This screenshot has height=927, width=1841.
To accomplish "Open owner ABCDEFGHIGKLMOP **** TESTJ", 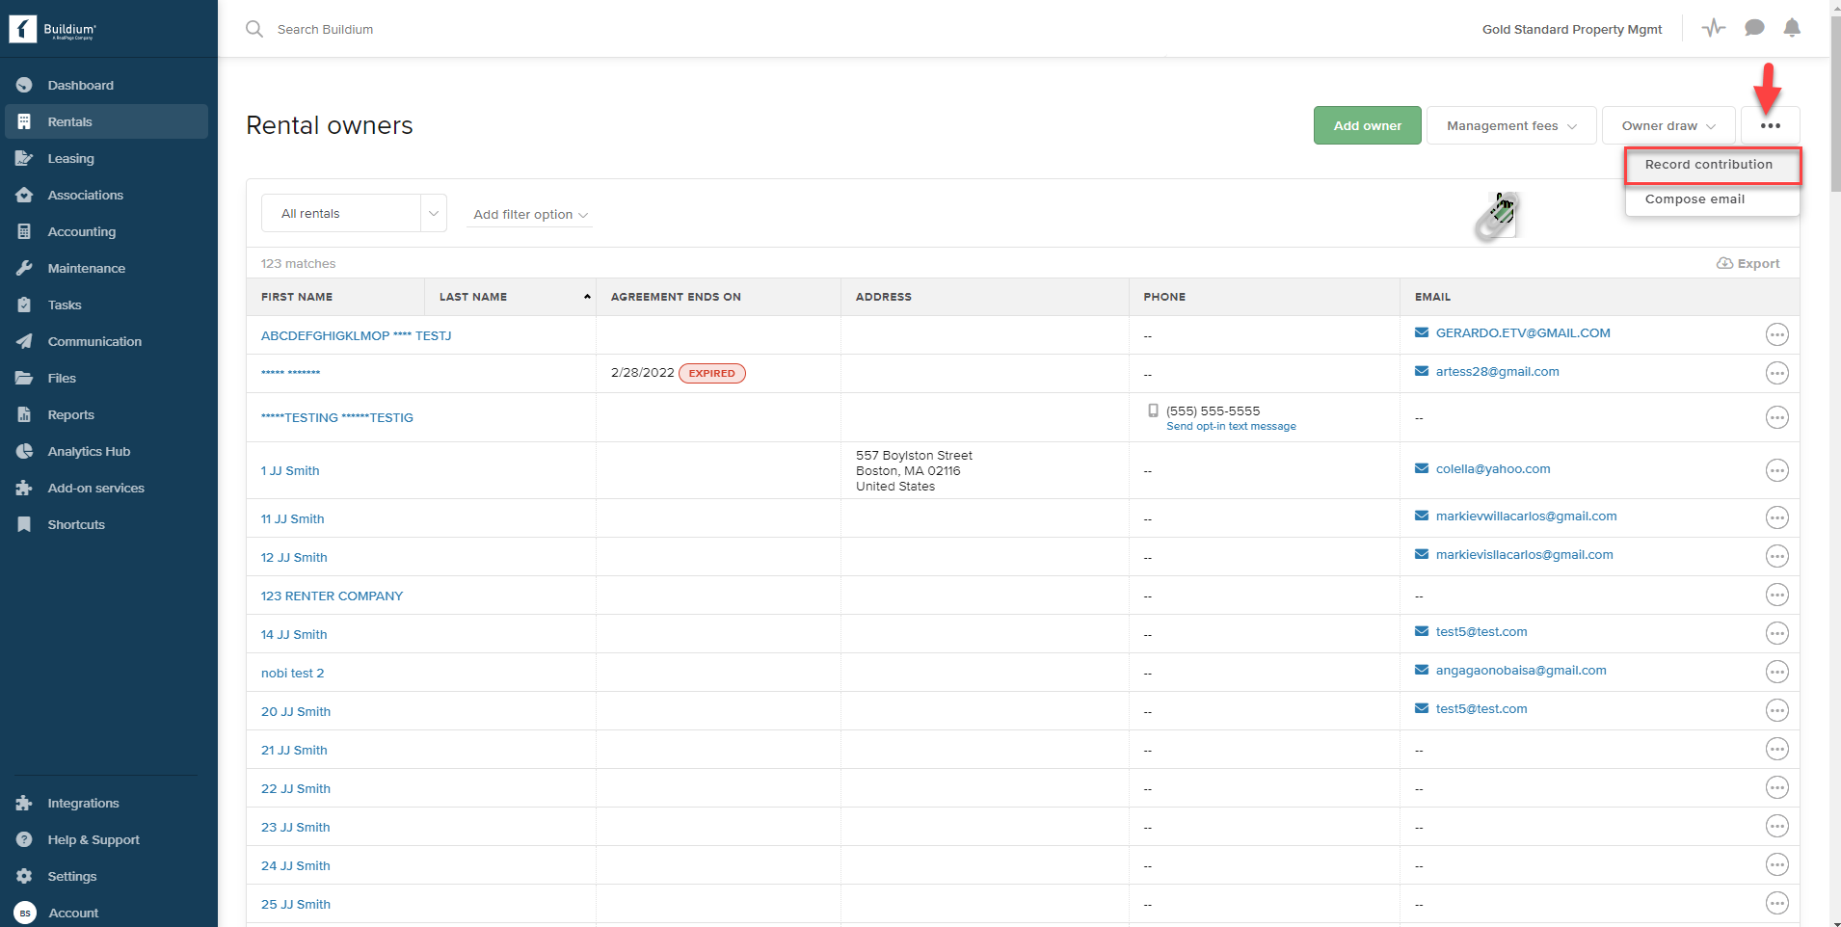I will point(356,335).
